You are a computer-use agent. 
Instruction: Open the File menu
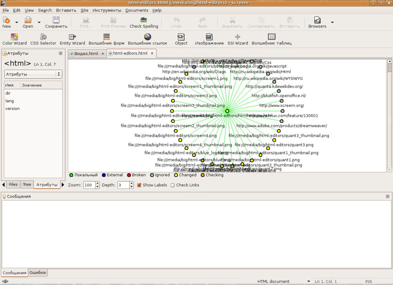click(5, 10)
